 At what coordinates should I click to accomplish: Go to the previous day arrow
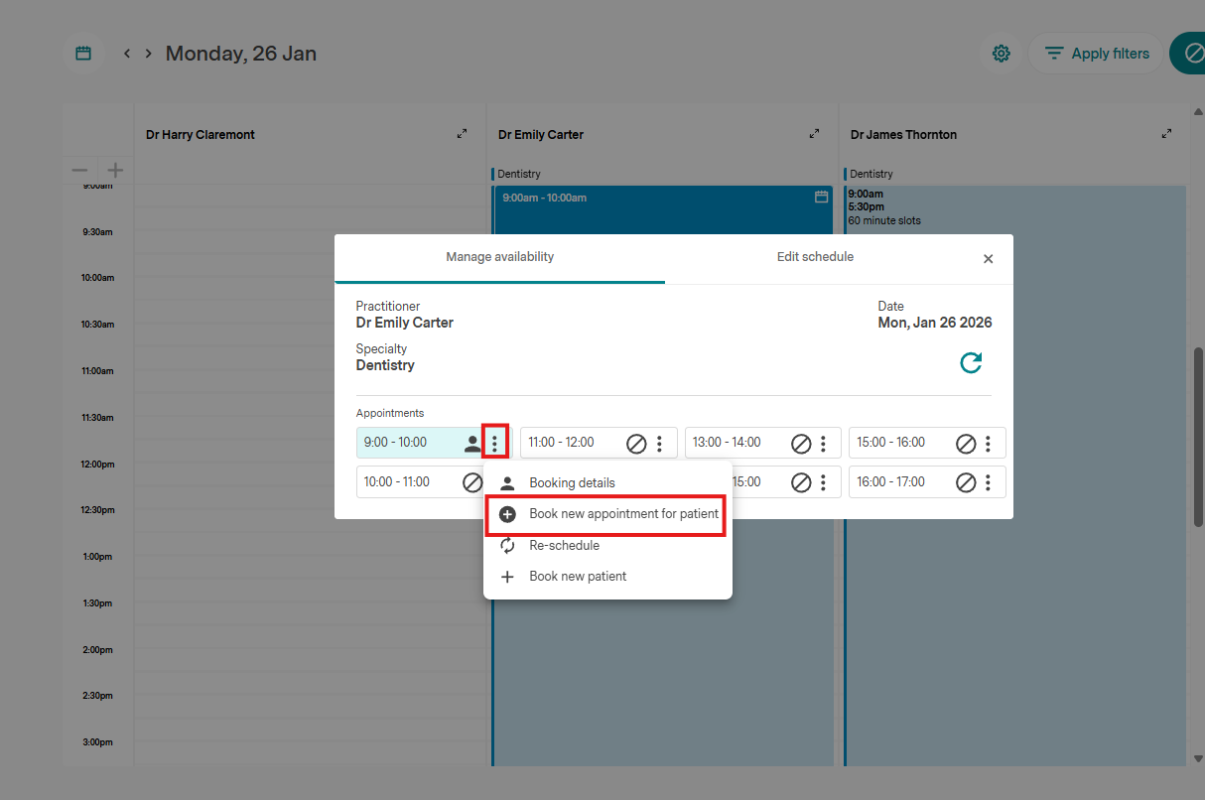coord(127,54)
